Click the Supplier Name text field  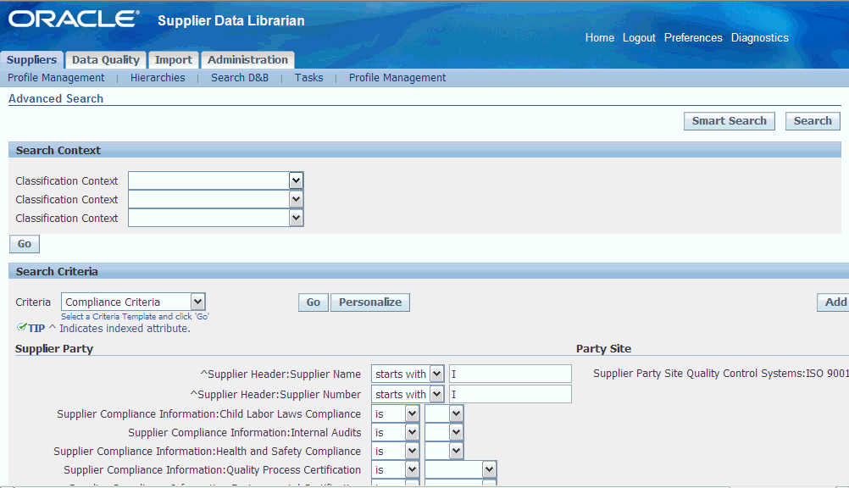click(x=510, y=374)
